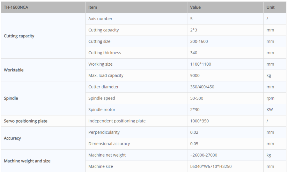Click the Independent positioning plate item
Image resolution: width=287 pixels, height=174 pixels.
pyautogui.click(x=117, y=121)
